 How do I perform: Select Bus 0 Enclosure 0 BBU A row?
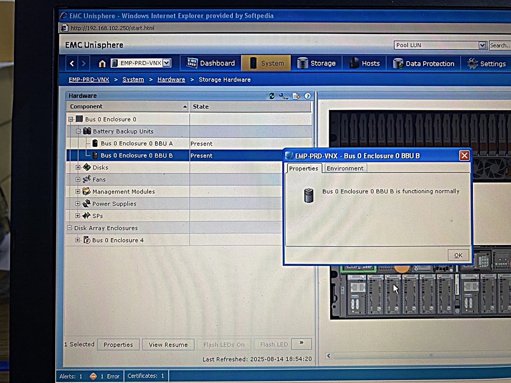[136, 144]
